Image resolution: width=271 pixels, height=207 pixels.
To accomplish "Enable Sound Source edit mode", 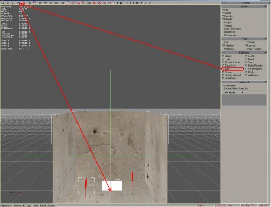I will (231, 62).
